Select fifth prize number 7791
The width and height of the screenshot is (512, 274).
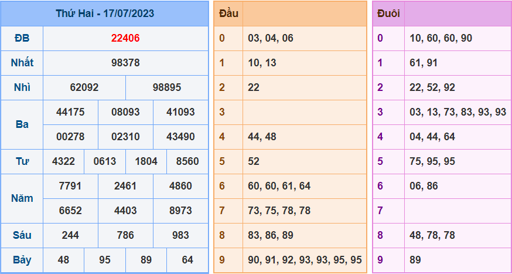click(70, 186)
